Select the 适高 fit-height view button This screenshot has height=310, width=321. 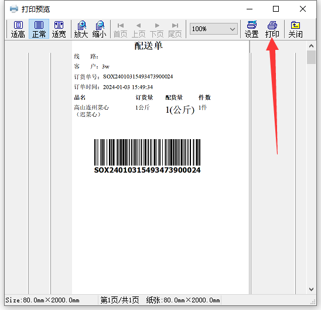coord(18,29)
